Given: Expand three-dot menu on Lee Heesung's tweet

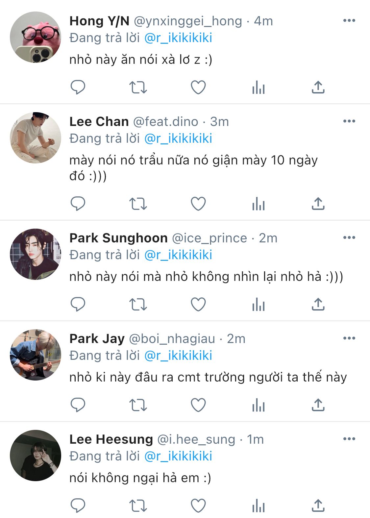Looking at the screenshot, I should click(349, 439).
